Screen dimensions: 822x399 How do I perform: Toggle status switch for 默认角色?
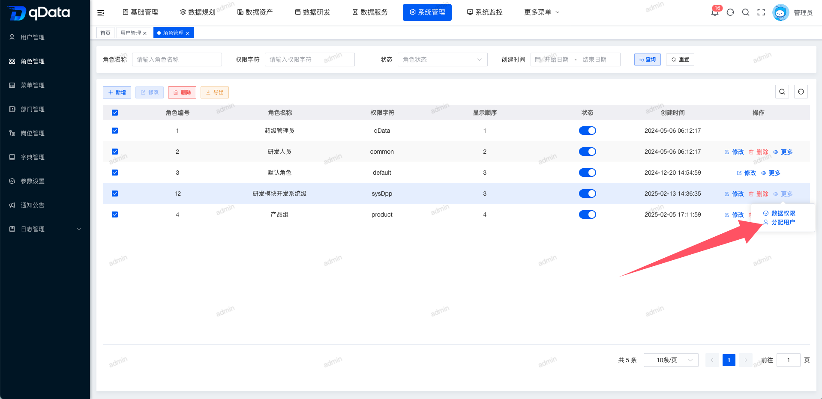pos(587,173)
